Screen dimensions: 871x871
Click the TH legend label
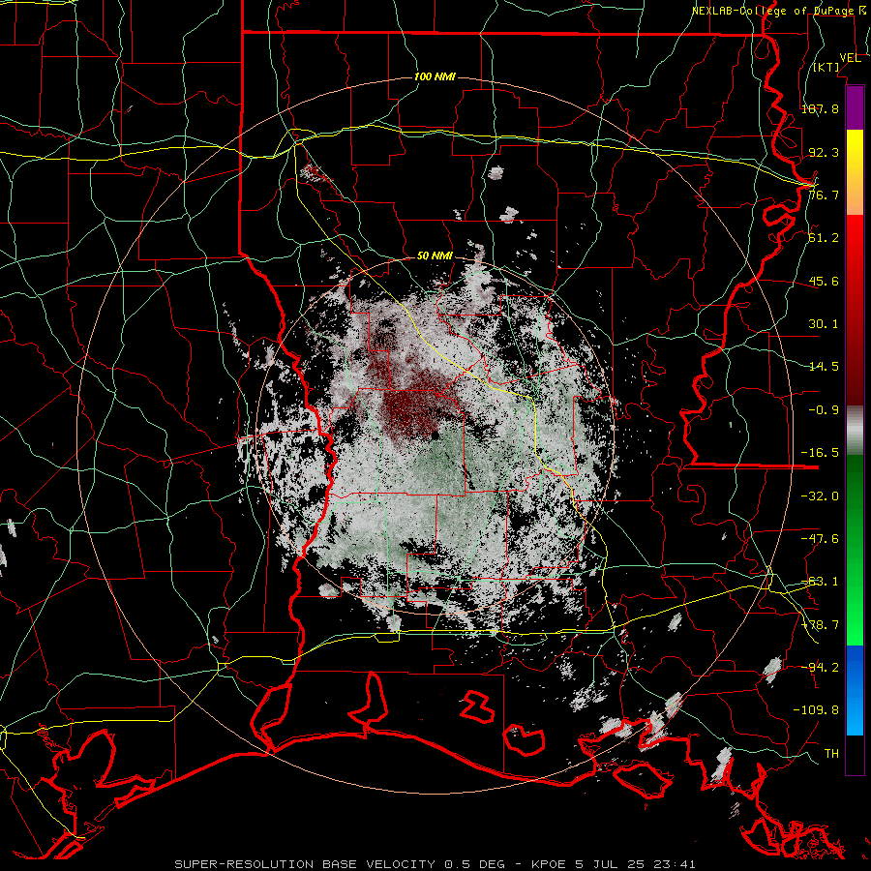click(831, 754)
